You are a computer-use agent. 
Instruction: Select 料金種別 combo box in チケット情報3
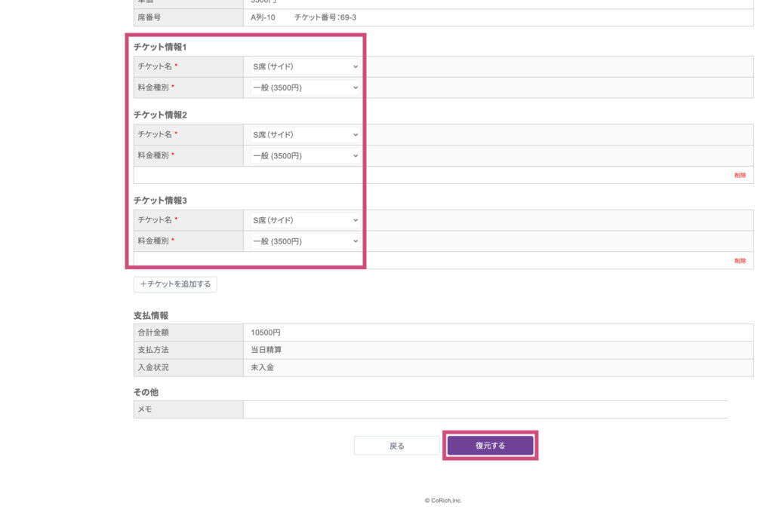[305, 241]
